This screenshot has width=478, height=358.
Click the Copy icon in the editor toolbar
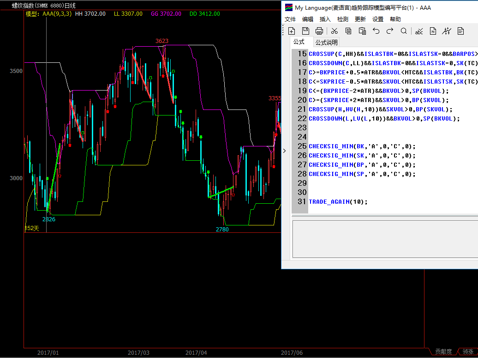pyautogui.click(x=348, y=31)
